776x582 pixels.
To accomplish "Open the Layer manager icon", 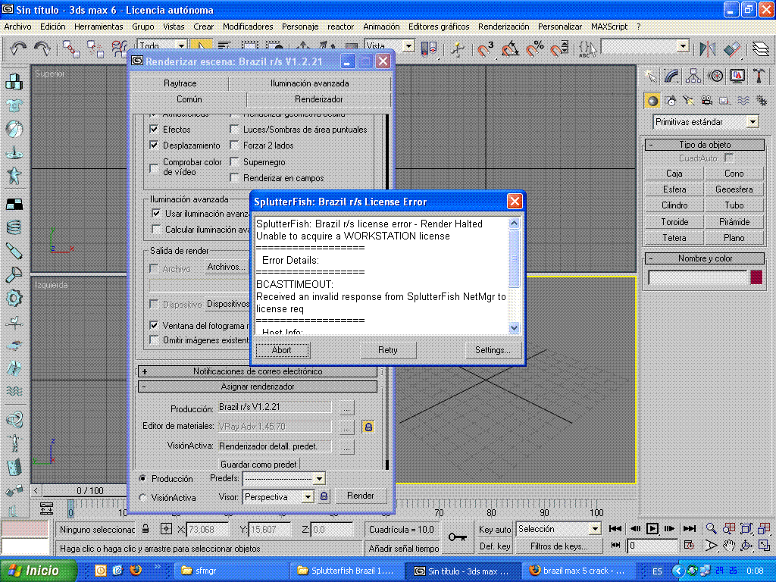I will click(761, 48).
